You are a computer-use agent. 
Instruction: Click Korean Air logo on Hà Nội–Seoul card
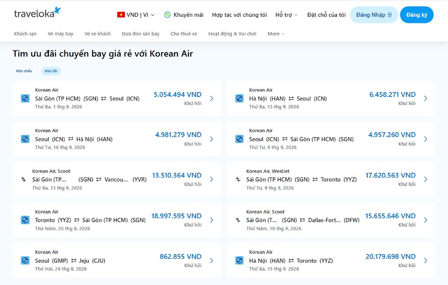(239, 98)
